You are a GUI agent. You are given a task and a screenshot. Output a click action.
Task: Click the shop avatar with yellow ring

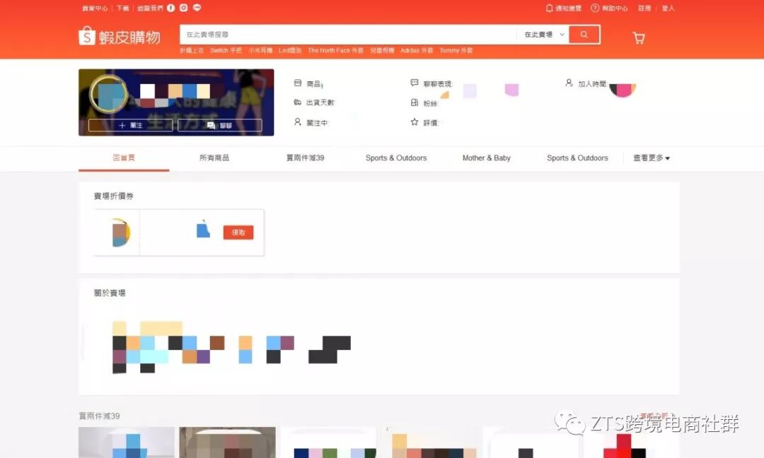109,93
